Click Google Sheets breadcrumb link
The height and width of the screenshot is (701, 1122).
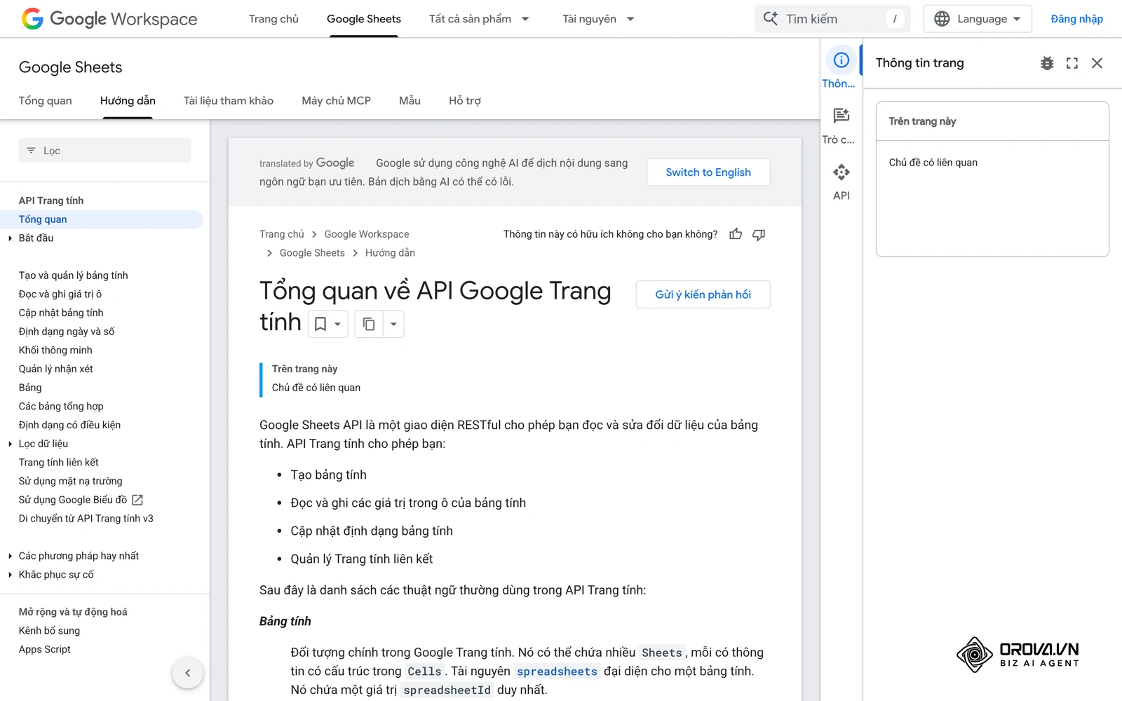pos(312,253)
